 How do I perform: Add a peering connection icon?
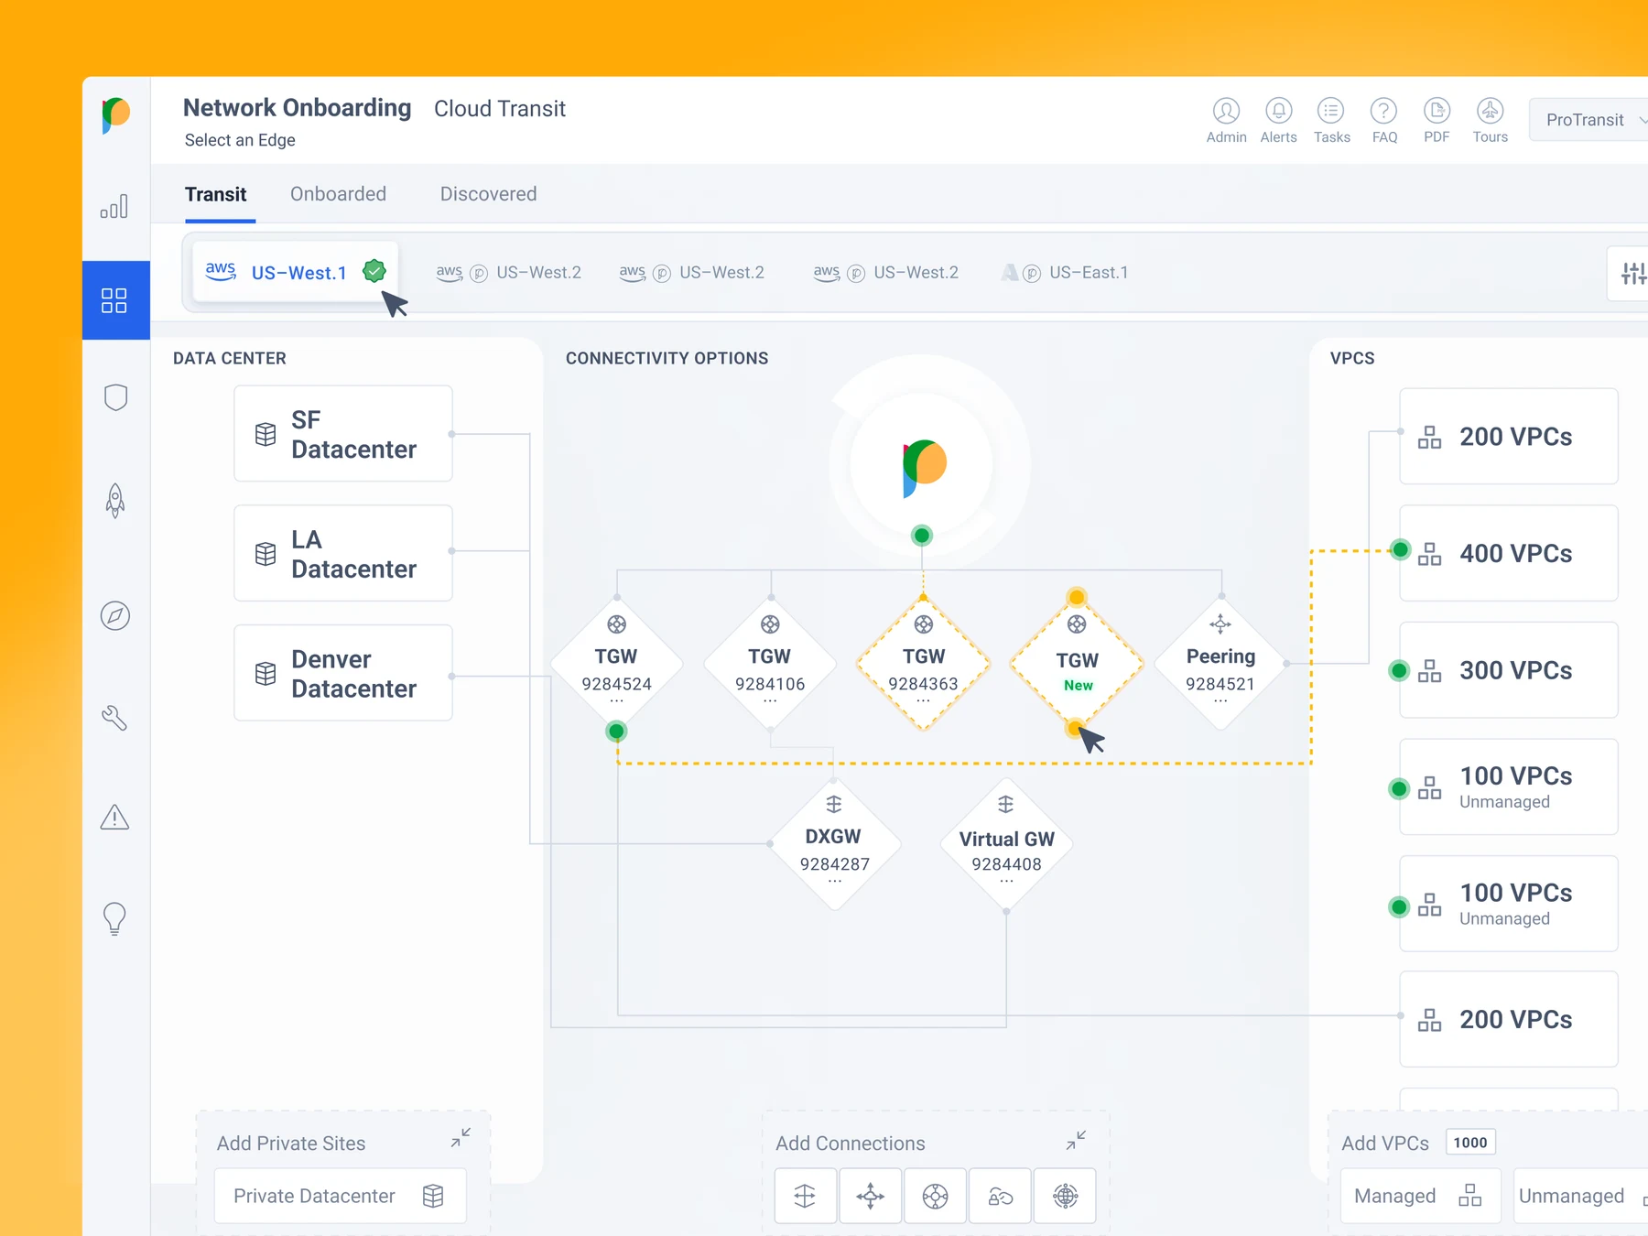(x=870, y=1196)
